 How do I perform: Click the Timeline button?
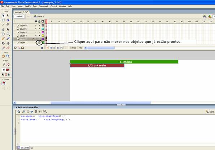point(19,17)
